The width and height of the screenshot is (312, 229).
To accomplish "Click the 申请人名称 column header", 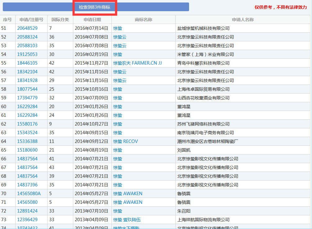I will click(x=243, y=20).
